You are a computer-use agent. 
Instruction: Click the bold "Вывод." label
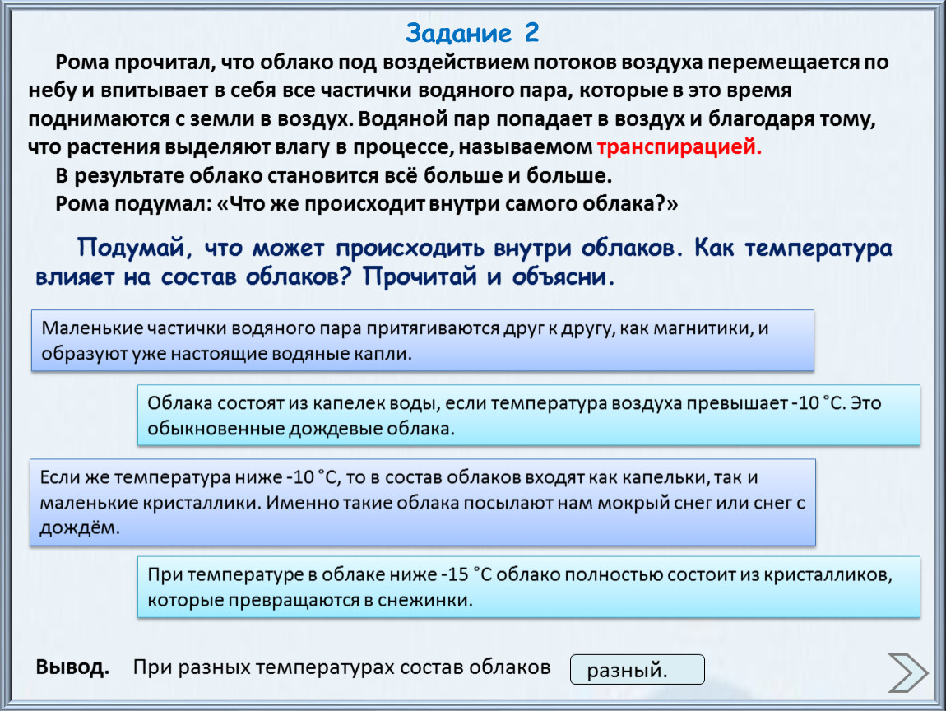(72, 667)
